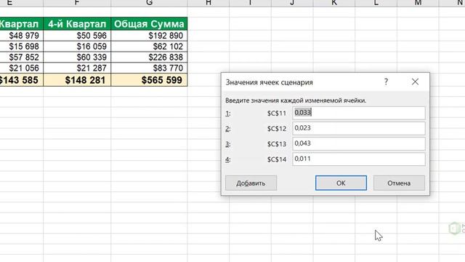Select column L header
The image size is (465, 262).
pos(376,3)
